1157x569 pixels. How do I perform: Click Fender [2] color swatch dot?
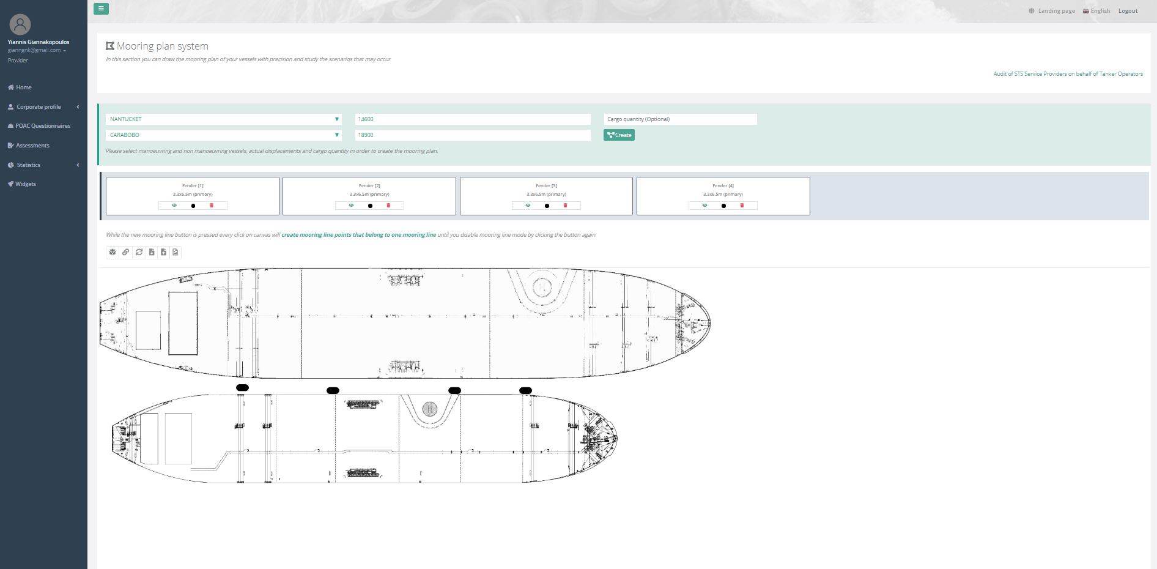pyautogui.click(x=369, y=206)
